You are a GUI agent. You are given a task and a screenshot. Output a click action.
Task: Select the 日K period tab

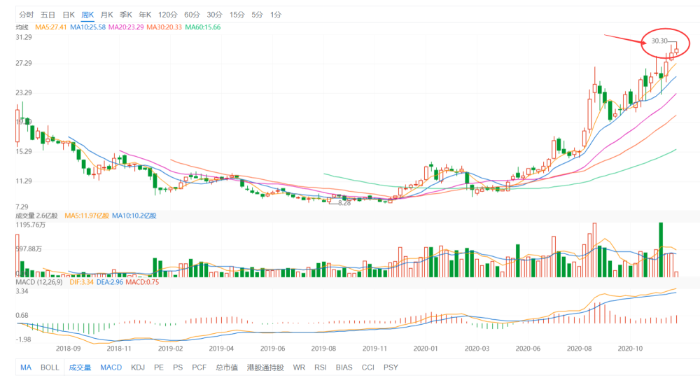(68, 14)
